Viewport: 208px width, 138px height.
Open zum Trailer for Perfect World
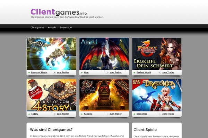[x=168, y=72]
